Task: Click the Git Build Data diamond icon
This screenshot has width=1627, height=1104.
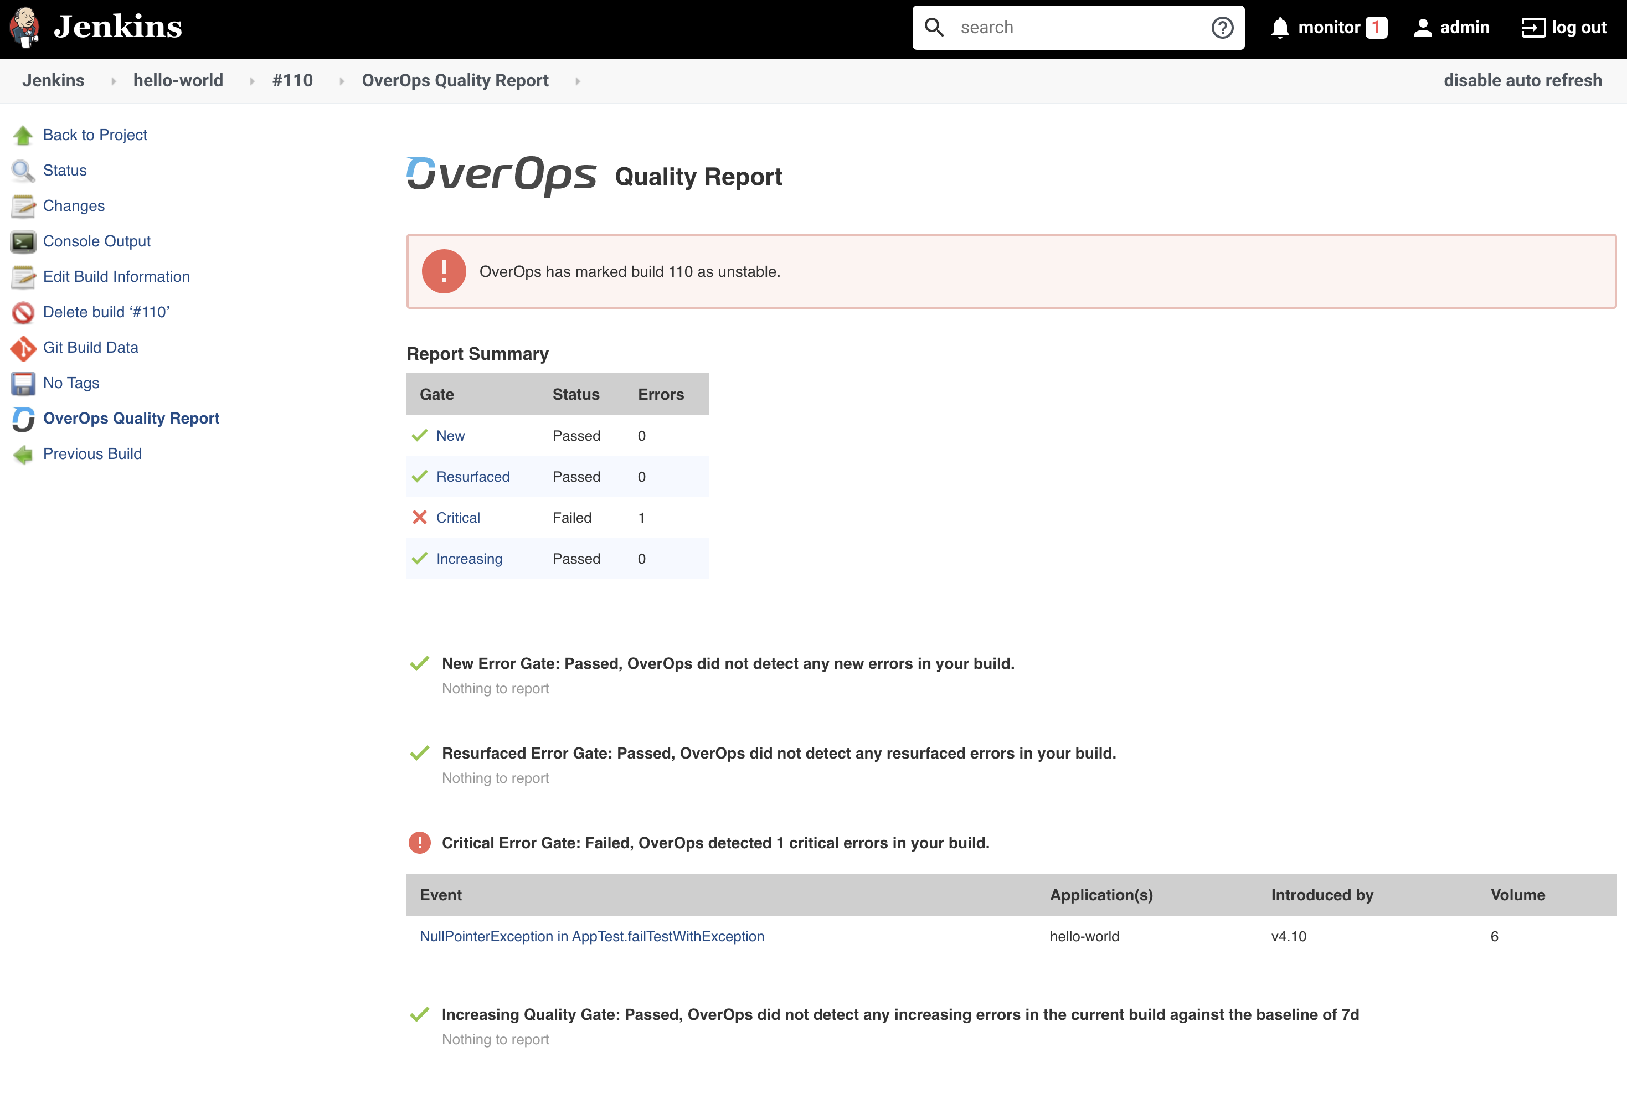Action: (22, 348)
